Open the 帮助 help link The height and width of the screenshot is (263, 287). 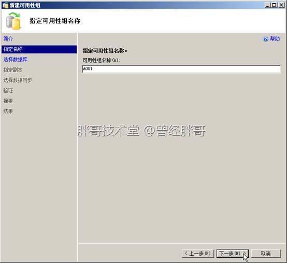(x=275, y=39)
